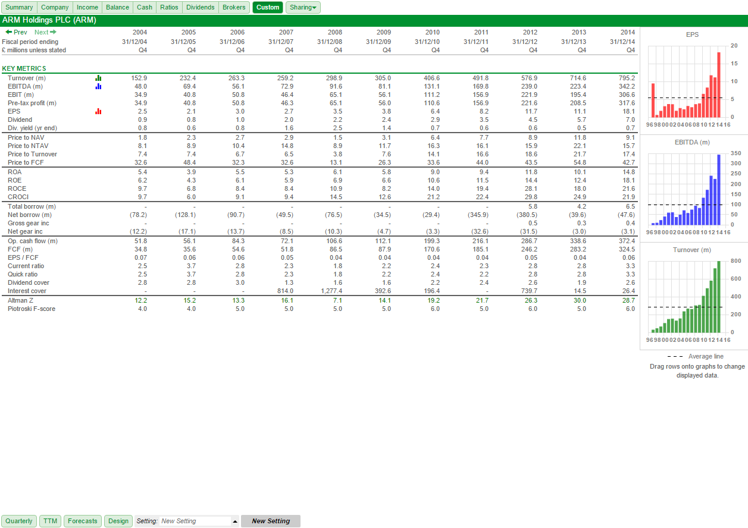Viewport: 748px width, 528px height.
Task: Click the Price to NTAV row label
Action: click(28, 146)
